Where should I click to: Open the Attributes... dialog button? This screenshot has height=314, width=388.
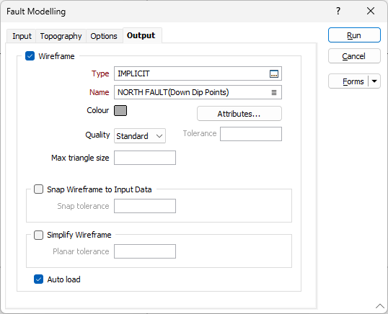(239, 114)
